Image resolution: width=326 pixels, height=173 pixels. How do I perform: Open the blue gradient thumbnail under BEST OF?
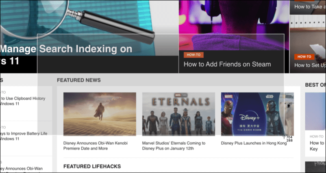pos(315,111)
